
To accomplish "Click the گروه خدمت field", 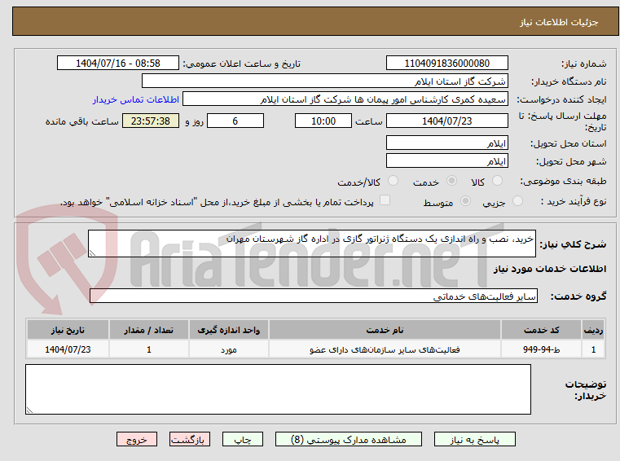I will 314,296.
